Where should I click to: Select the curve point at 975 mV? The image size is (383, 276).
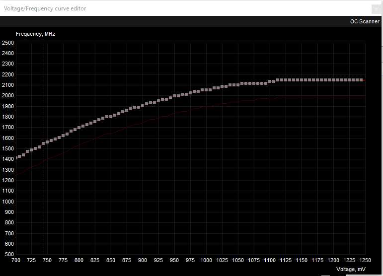[190, 93]
